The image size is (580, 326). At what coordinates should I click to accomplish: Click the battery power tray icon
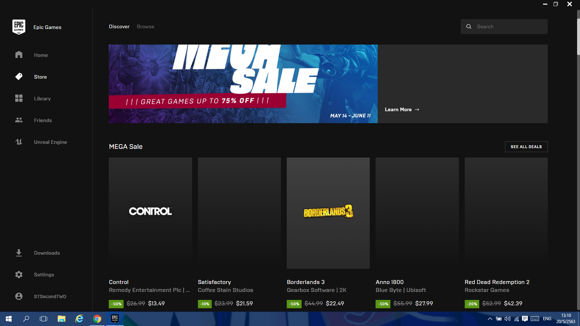pos(499,319)
